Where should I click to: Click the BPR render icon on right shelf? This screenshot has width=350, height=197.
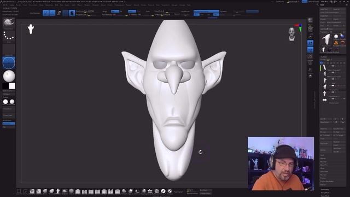[310, 21]
